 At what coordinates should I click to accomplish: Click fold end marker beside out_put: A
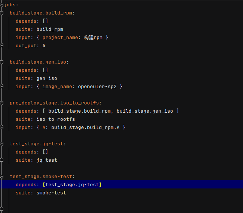point(2,45)
